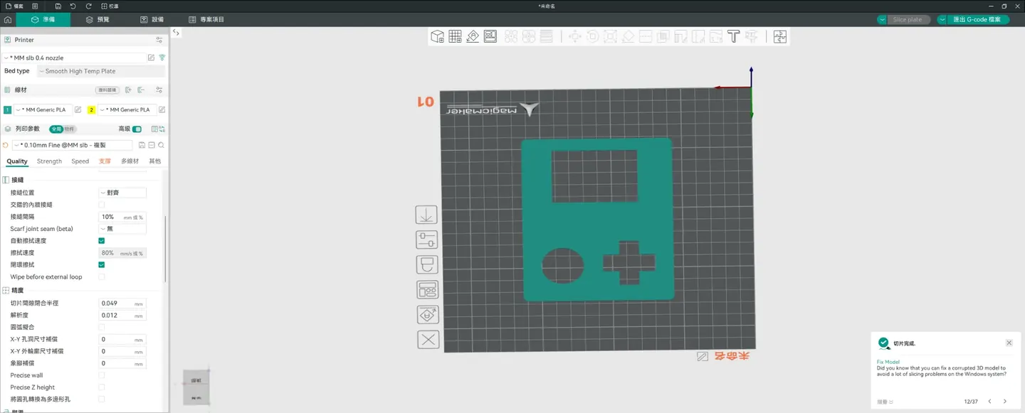Click the printer wifi connection icon

click(162, 58)
